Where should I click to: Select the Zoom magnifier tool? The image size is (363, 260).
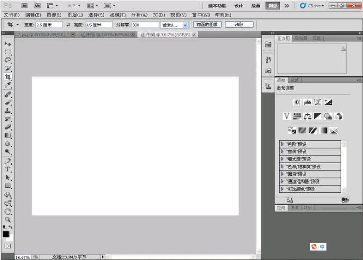point(8,219)
